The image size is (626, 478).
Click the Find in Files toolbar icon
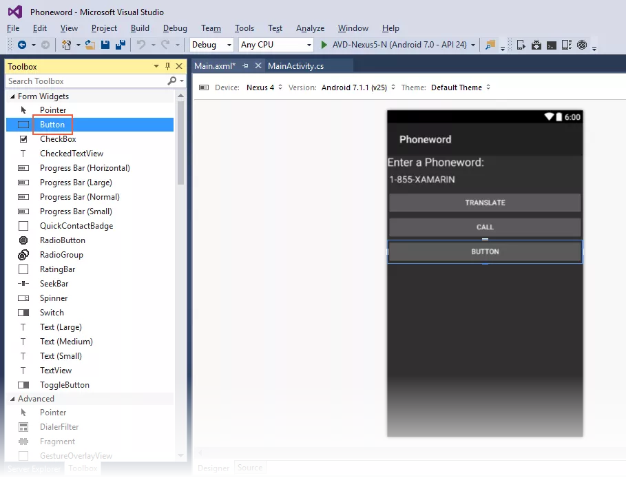[x=490, y=45]
